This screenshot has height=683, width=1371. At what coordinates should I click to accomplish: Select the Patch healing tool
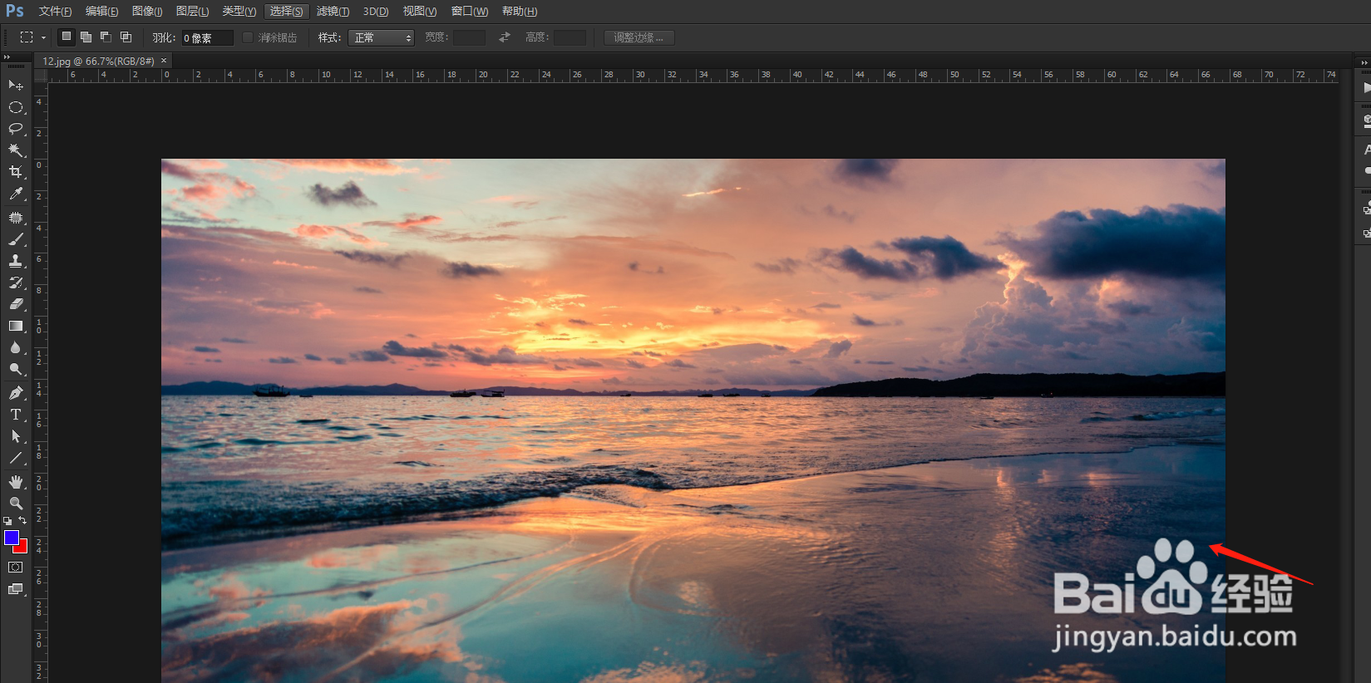tap(16, 218)
